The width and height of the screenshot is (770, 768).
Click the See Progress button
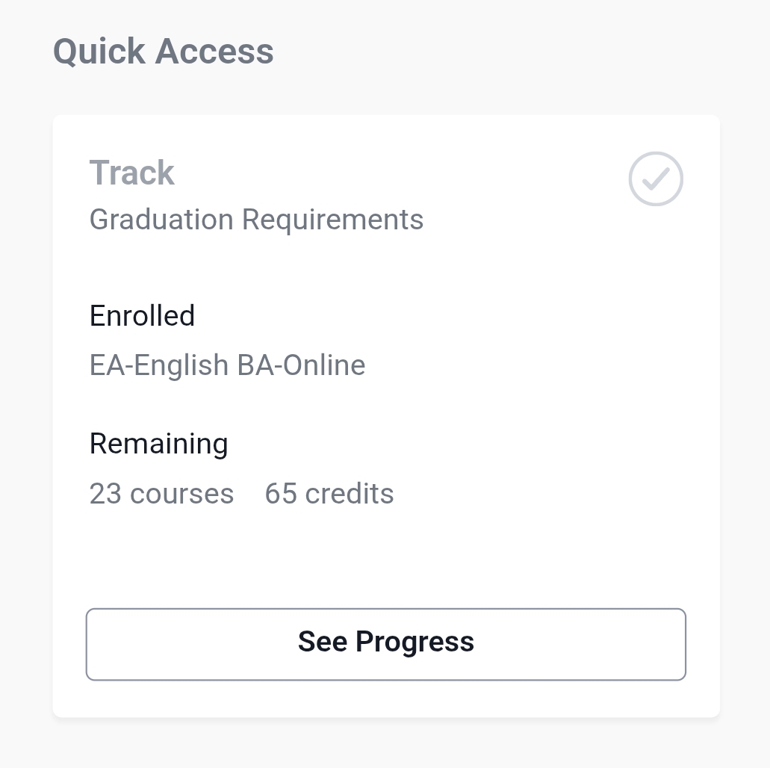coord(385,644)
